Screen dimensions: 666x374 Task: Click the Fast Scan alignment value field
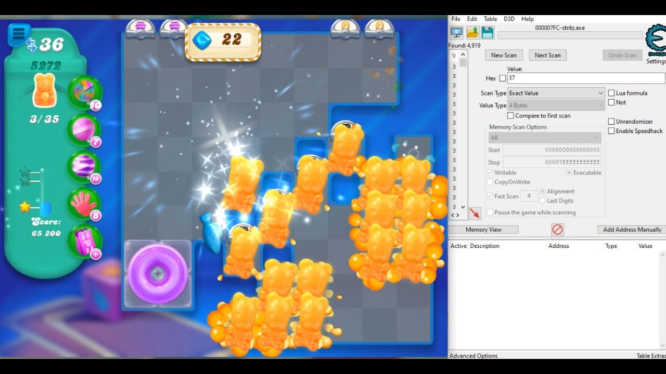click(529, 196)
